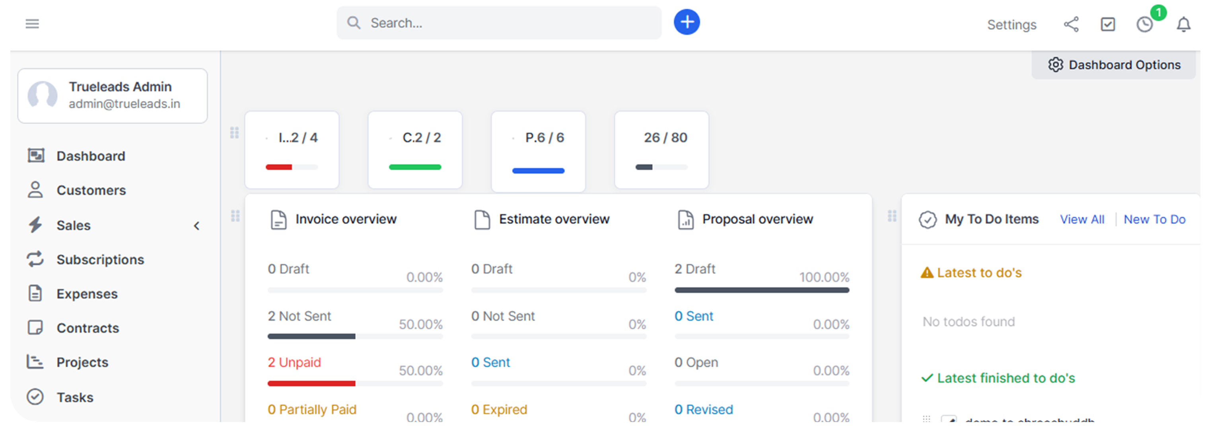Screen dimensions: 1210x426
Task: Click the Proposal overview chart icon
Action: 685,220
